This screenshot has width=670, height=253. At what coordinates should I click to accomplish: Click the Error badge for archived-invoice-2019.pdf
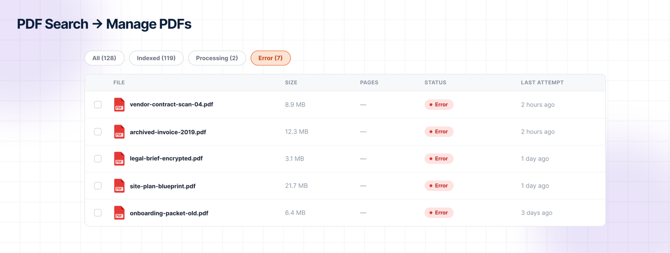(439, 132)
